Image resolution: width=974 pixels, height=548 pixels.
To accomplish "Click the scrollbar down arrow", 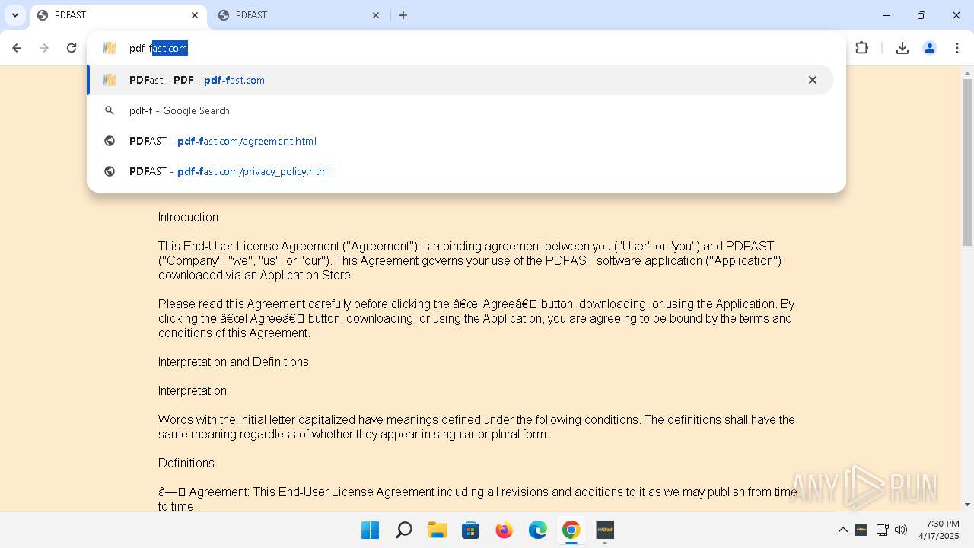I will coord(968,504).
